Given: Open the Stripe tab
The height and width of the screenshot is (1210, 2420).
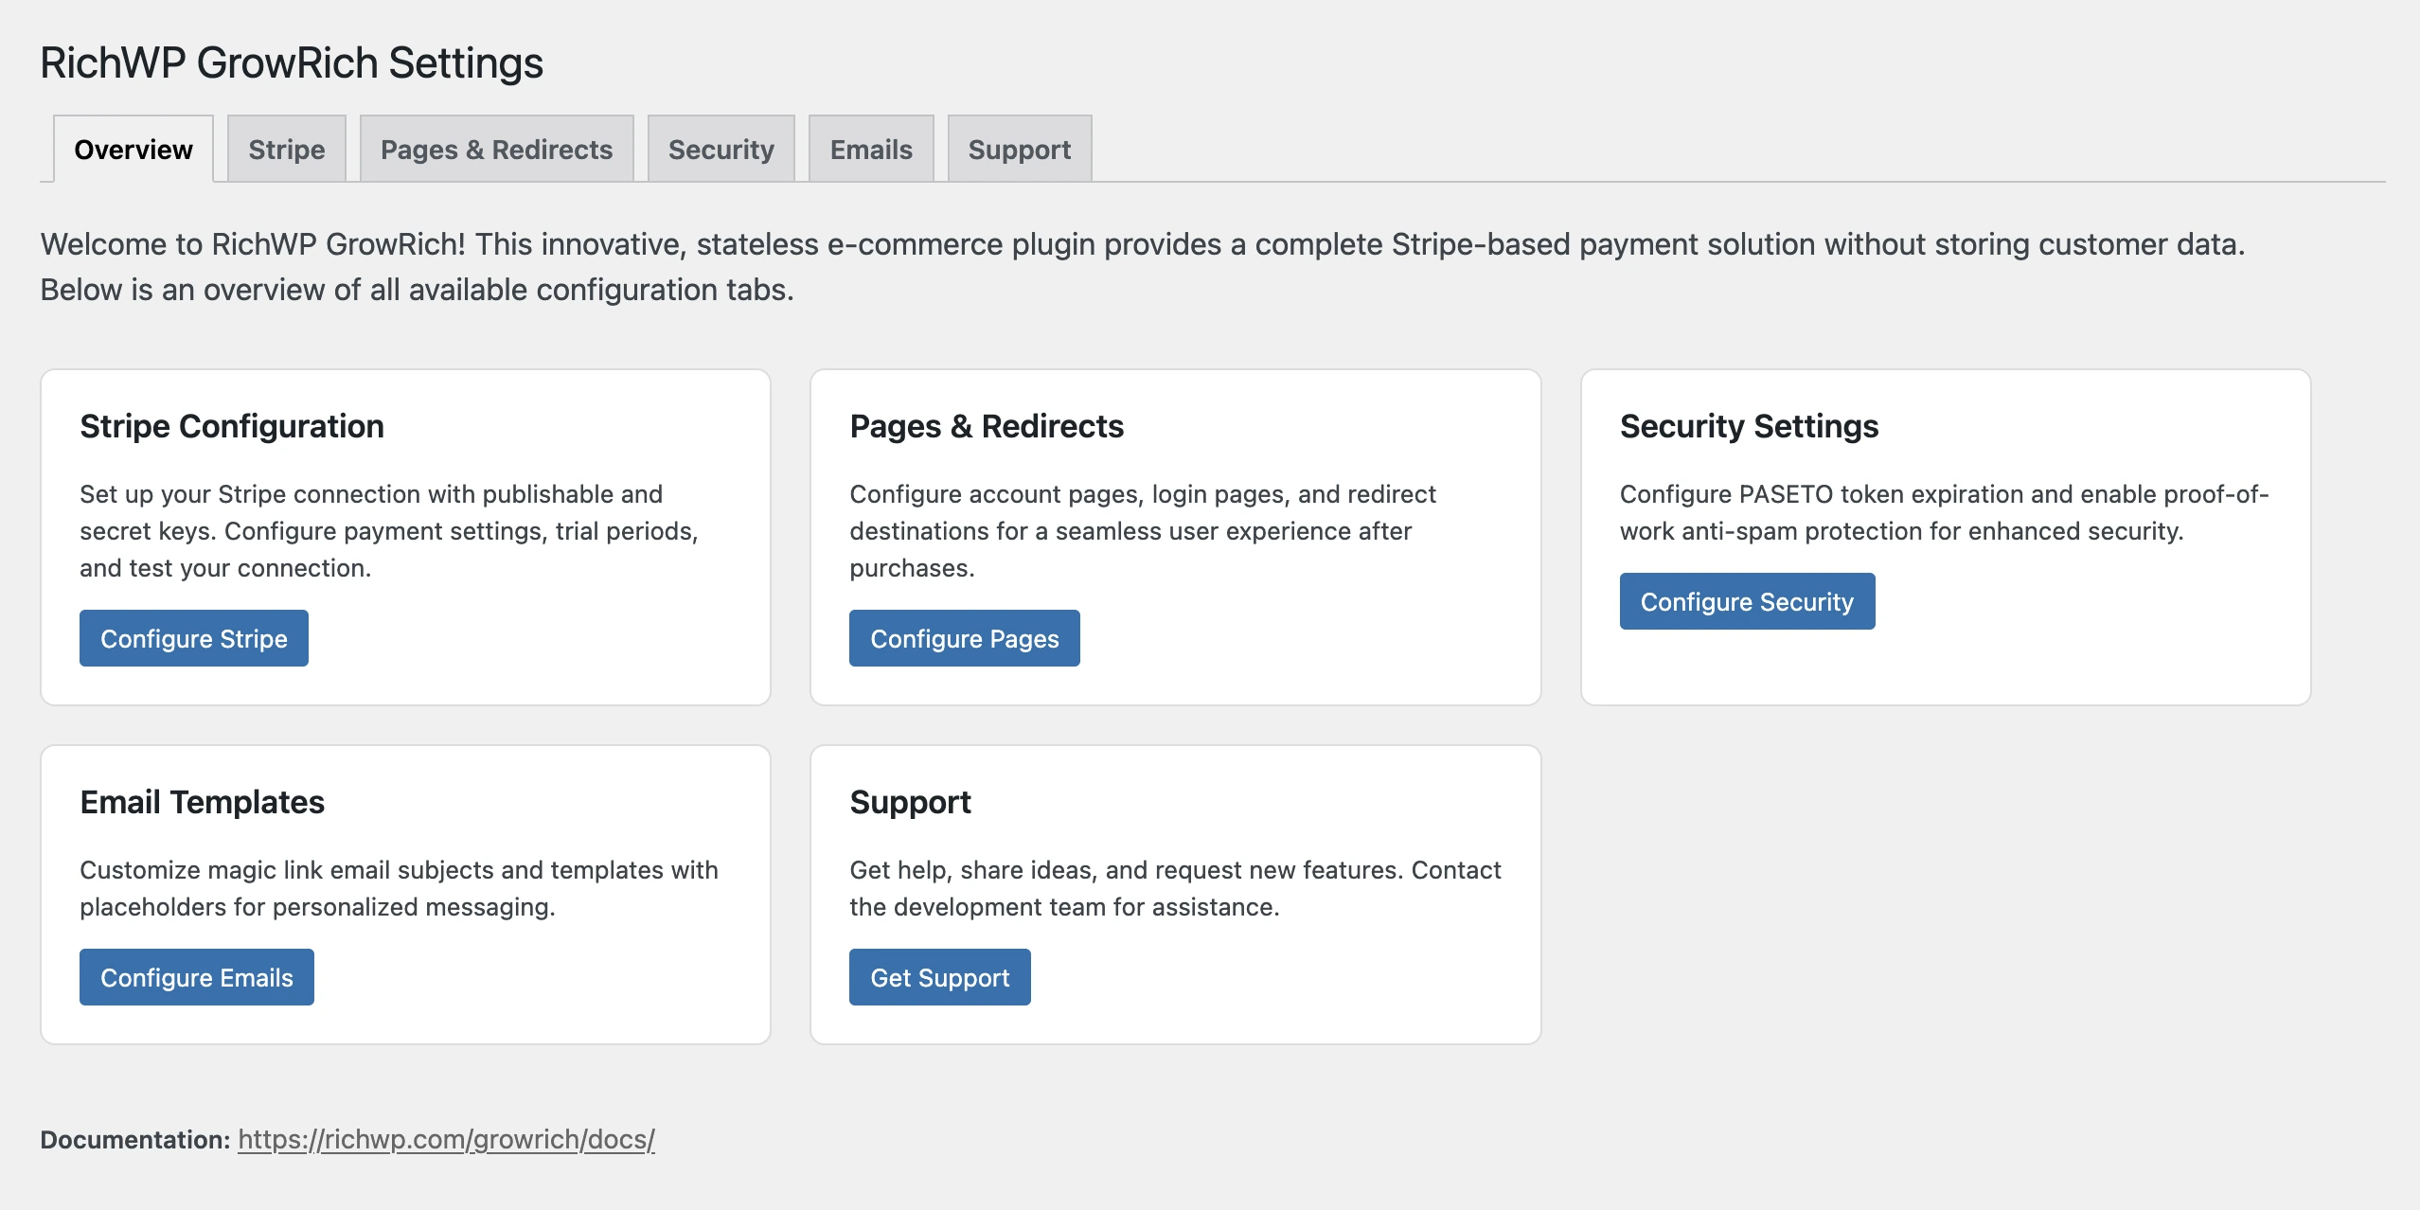Looking at the screenshot, I should pos(286,150).
